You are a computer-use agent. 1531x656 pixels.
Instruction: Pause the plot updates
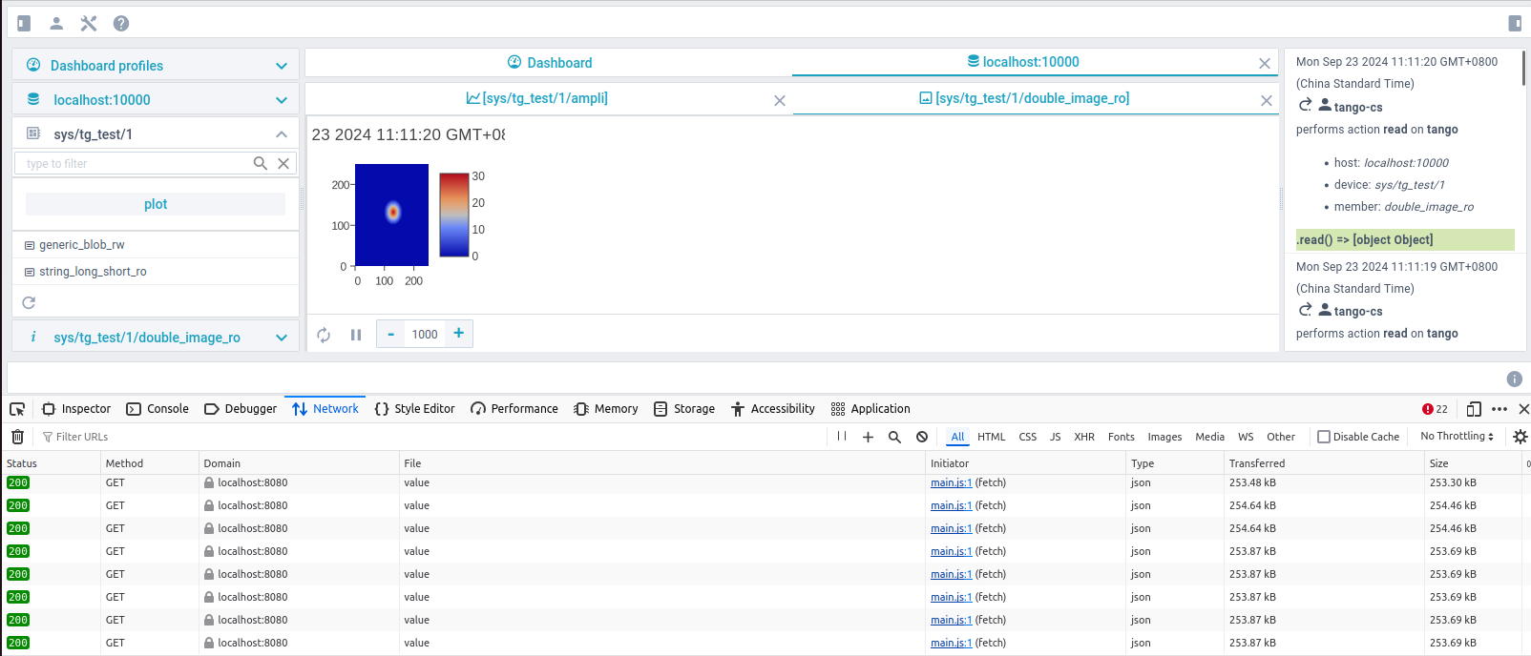[356, 335]
